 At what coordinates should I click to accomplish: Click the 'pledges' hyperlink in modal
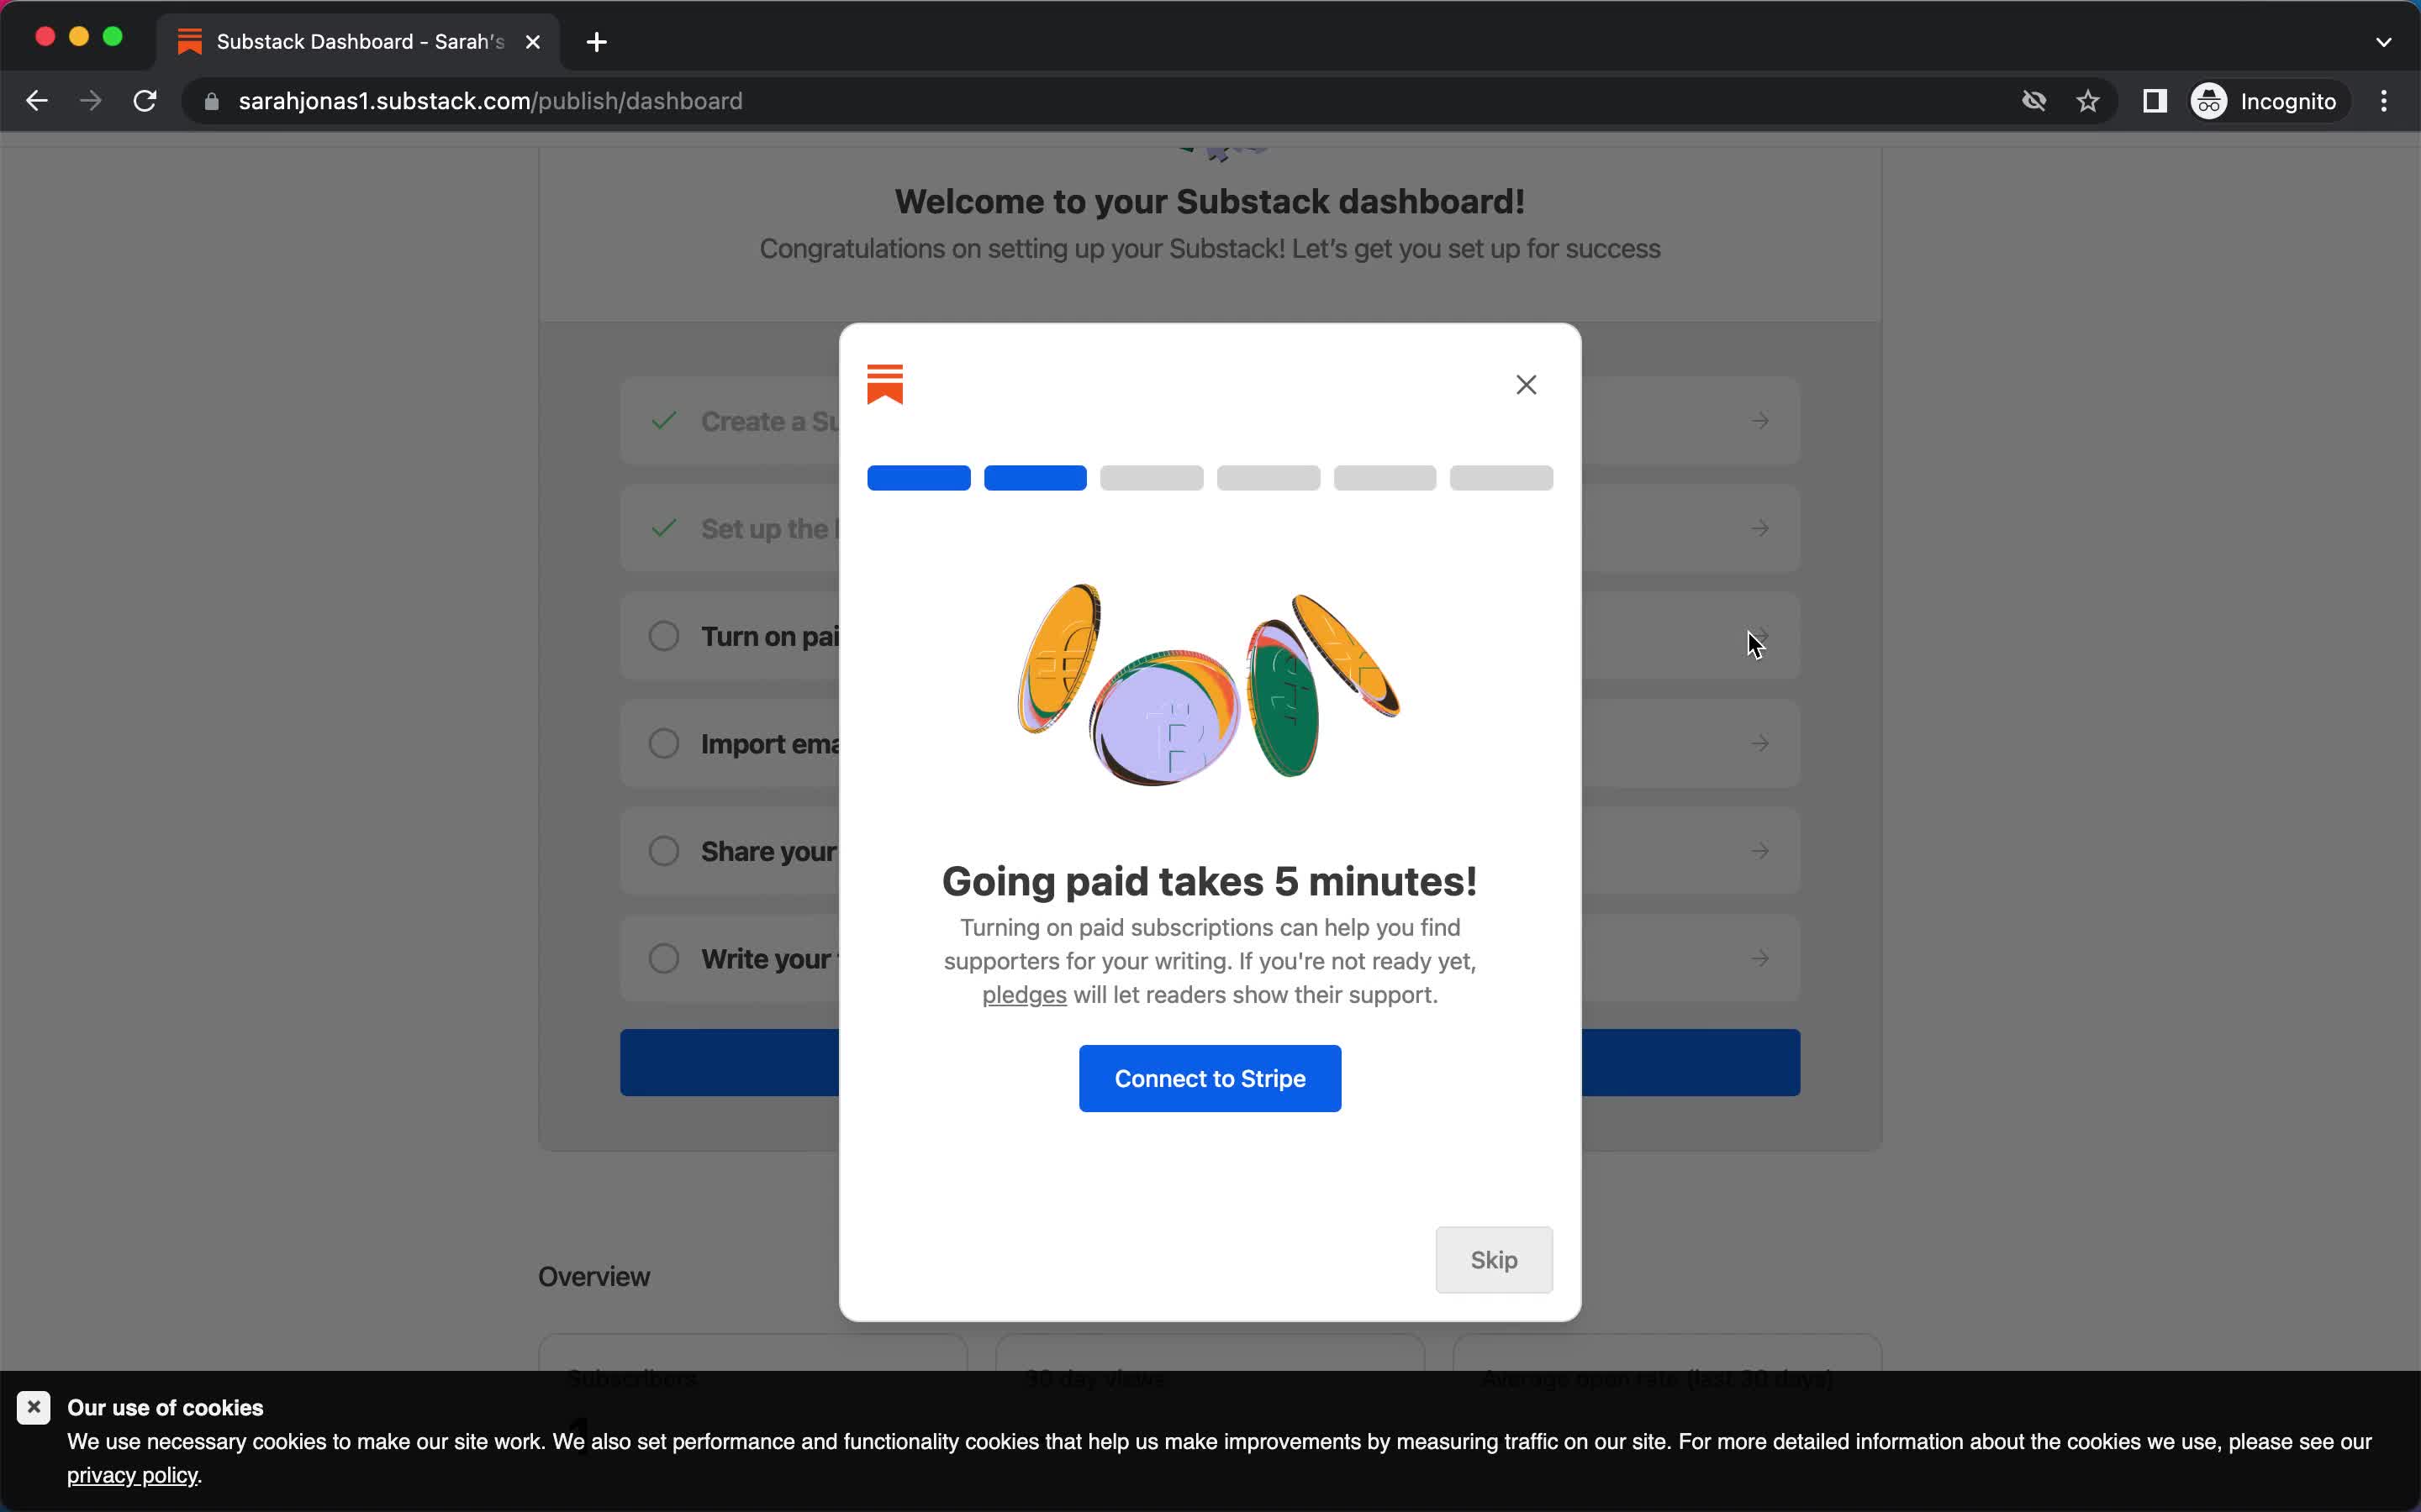(x=1025, y=995)
